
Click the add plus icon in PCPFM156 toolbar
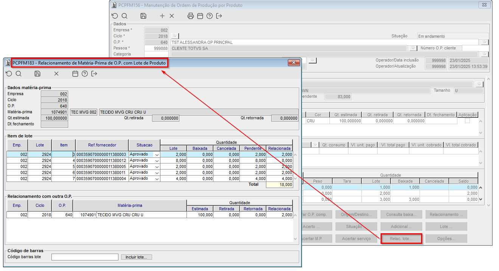pos(162,16)
